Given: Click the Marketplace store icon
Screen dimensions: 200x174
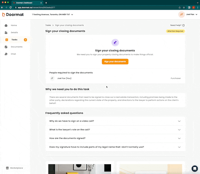Looking at the screenshot, I should pyautogui.click(x=7, y=168).
